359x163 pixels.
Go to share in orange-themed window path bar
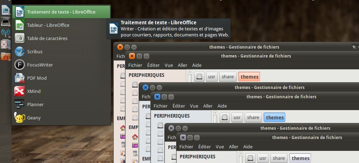tap(228, 77)
